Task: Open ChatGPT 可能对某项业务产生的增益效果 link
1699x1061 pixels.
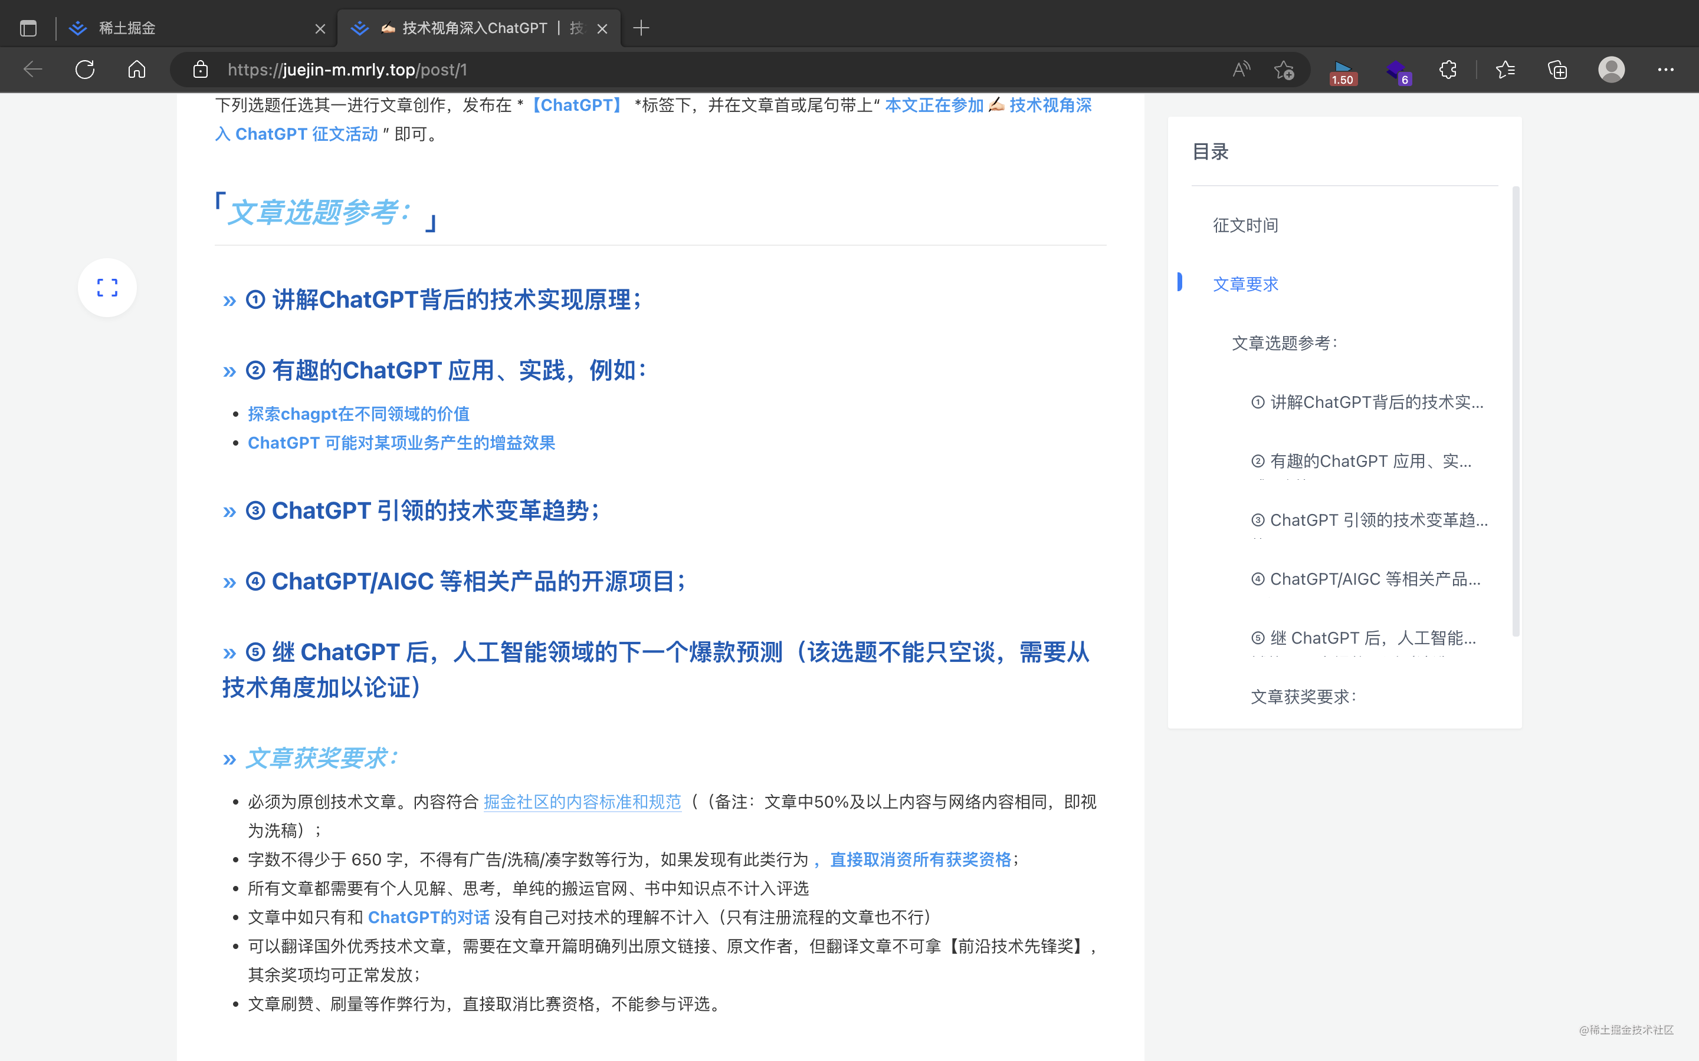Action: point(402,443)
